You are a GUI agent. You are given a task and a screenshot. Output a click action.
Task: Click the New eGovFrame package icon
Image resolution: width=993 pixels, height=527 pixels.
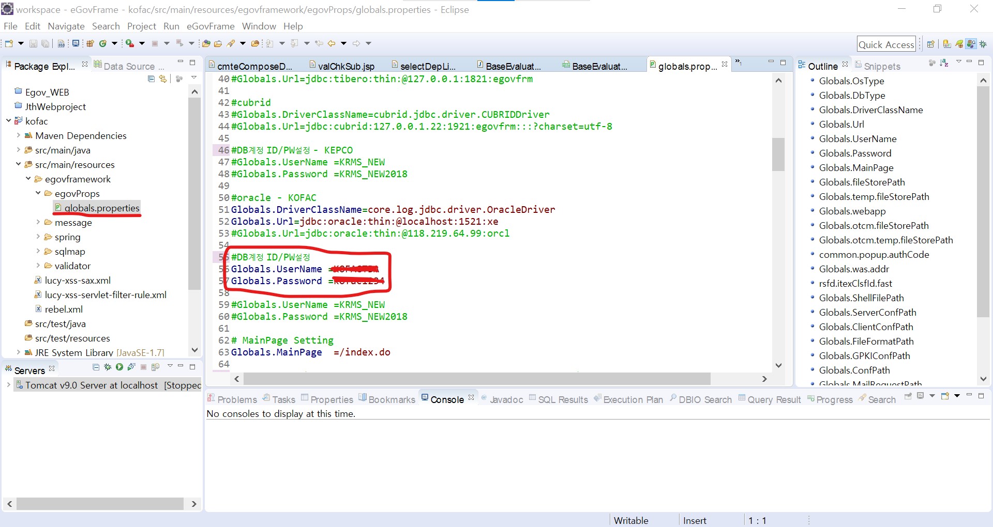point(90,43)
